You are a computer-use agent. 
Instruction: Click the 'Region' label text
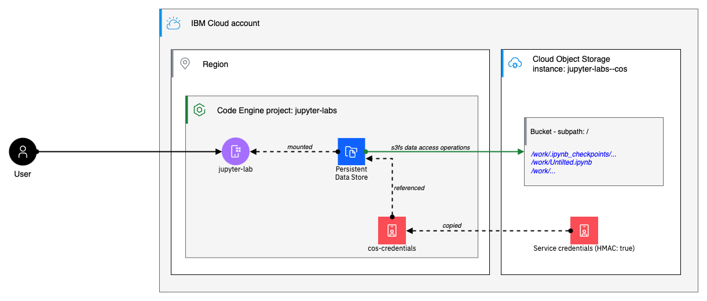click(215, 64)
